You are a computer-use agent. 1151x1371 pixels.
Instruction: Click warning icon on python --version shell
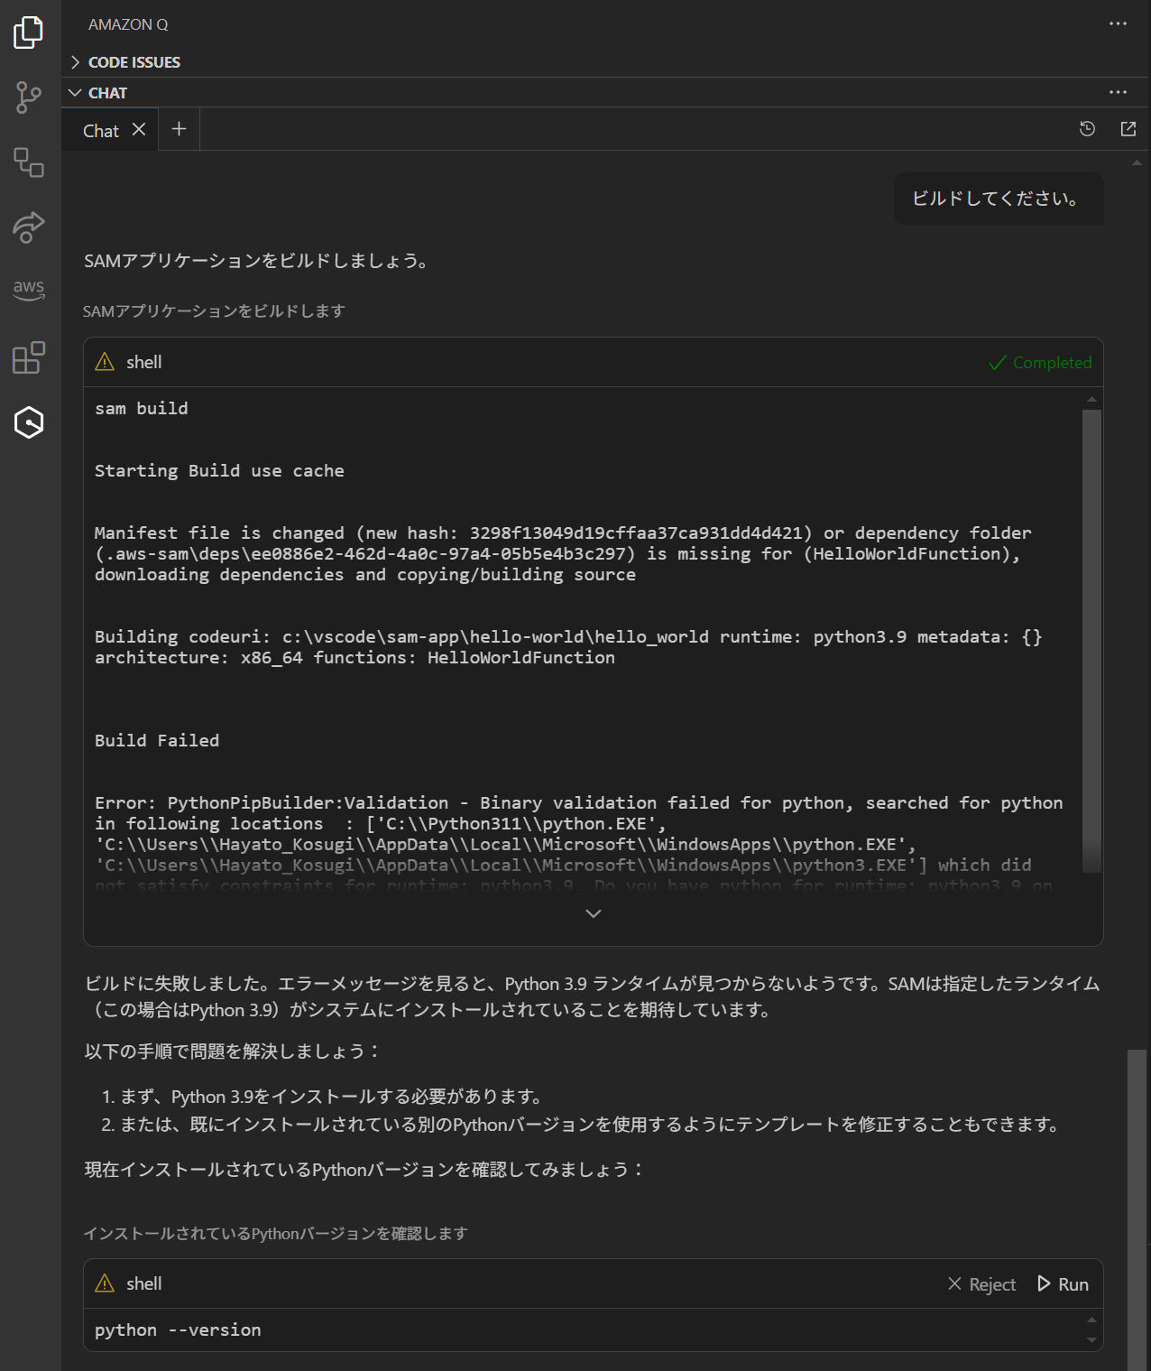point(105,1283)
